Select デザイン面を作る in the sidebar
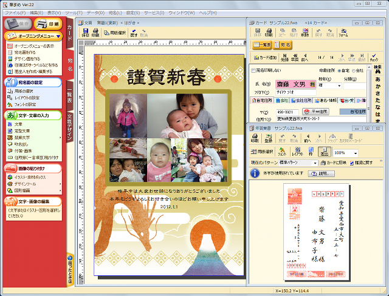This screenshot has width=389, height=296. (x=24, y=59)
